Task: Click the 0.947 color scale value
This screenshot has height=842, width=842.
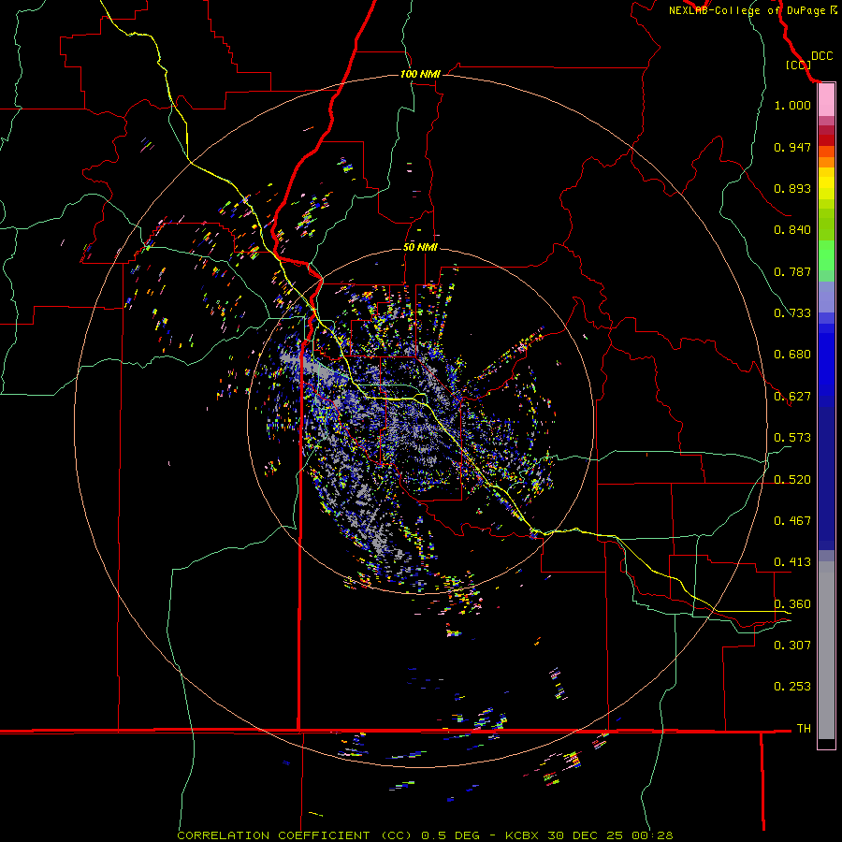Action: point(792,147)
